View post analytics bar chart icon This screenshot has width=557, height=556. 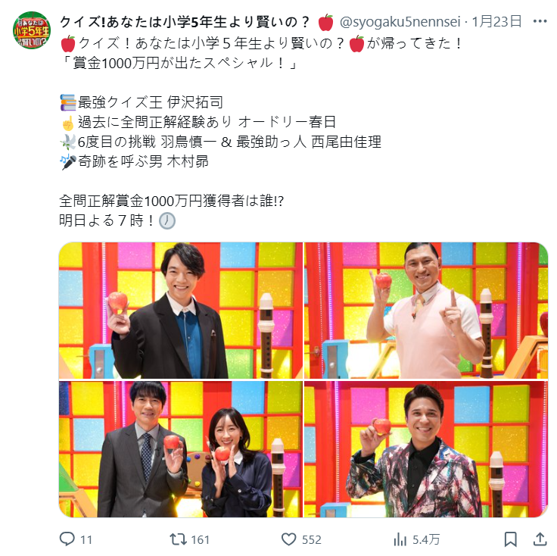[x=400, y=539]
